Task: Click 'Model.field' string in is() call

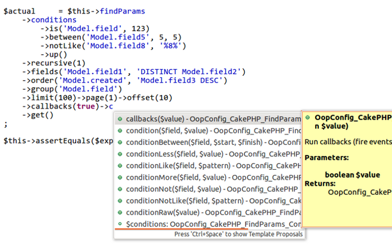Action: tap(93, 29)
